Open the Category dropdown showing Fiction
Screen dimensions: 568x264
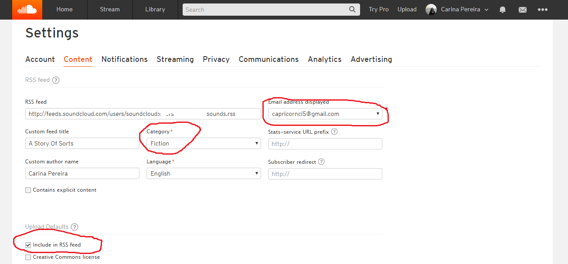pyautogui.click(x=204, y=143)
